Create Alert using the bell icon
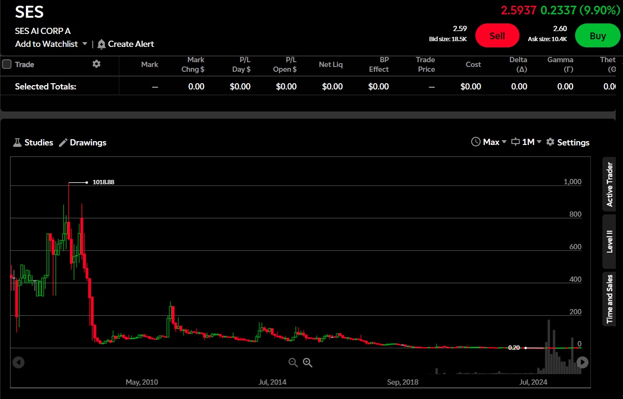This screenshot has width=623, height=399. pos(126,44)
